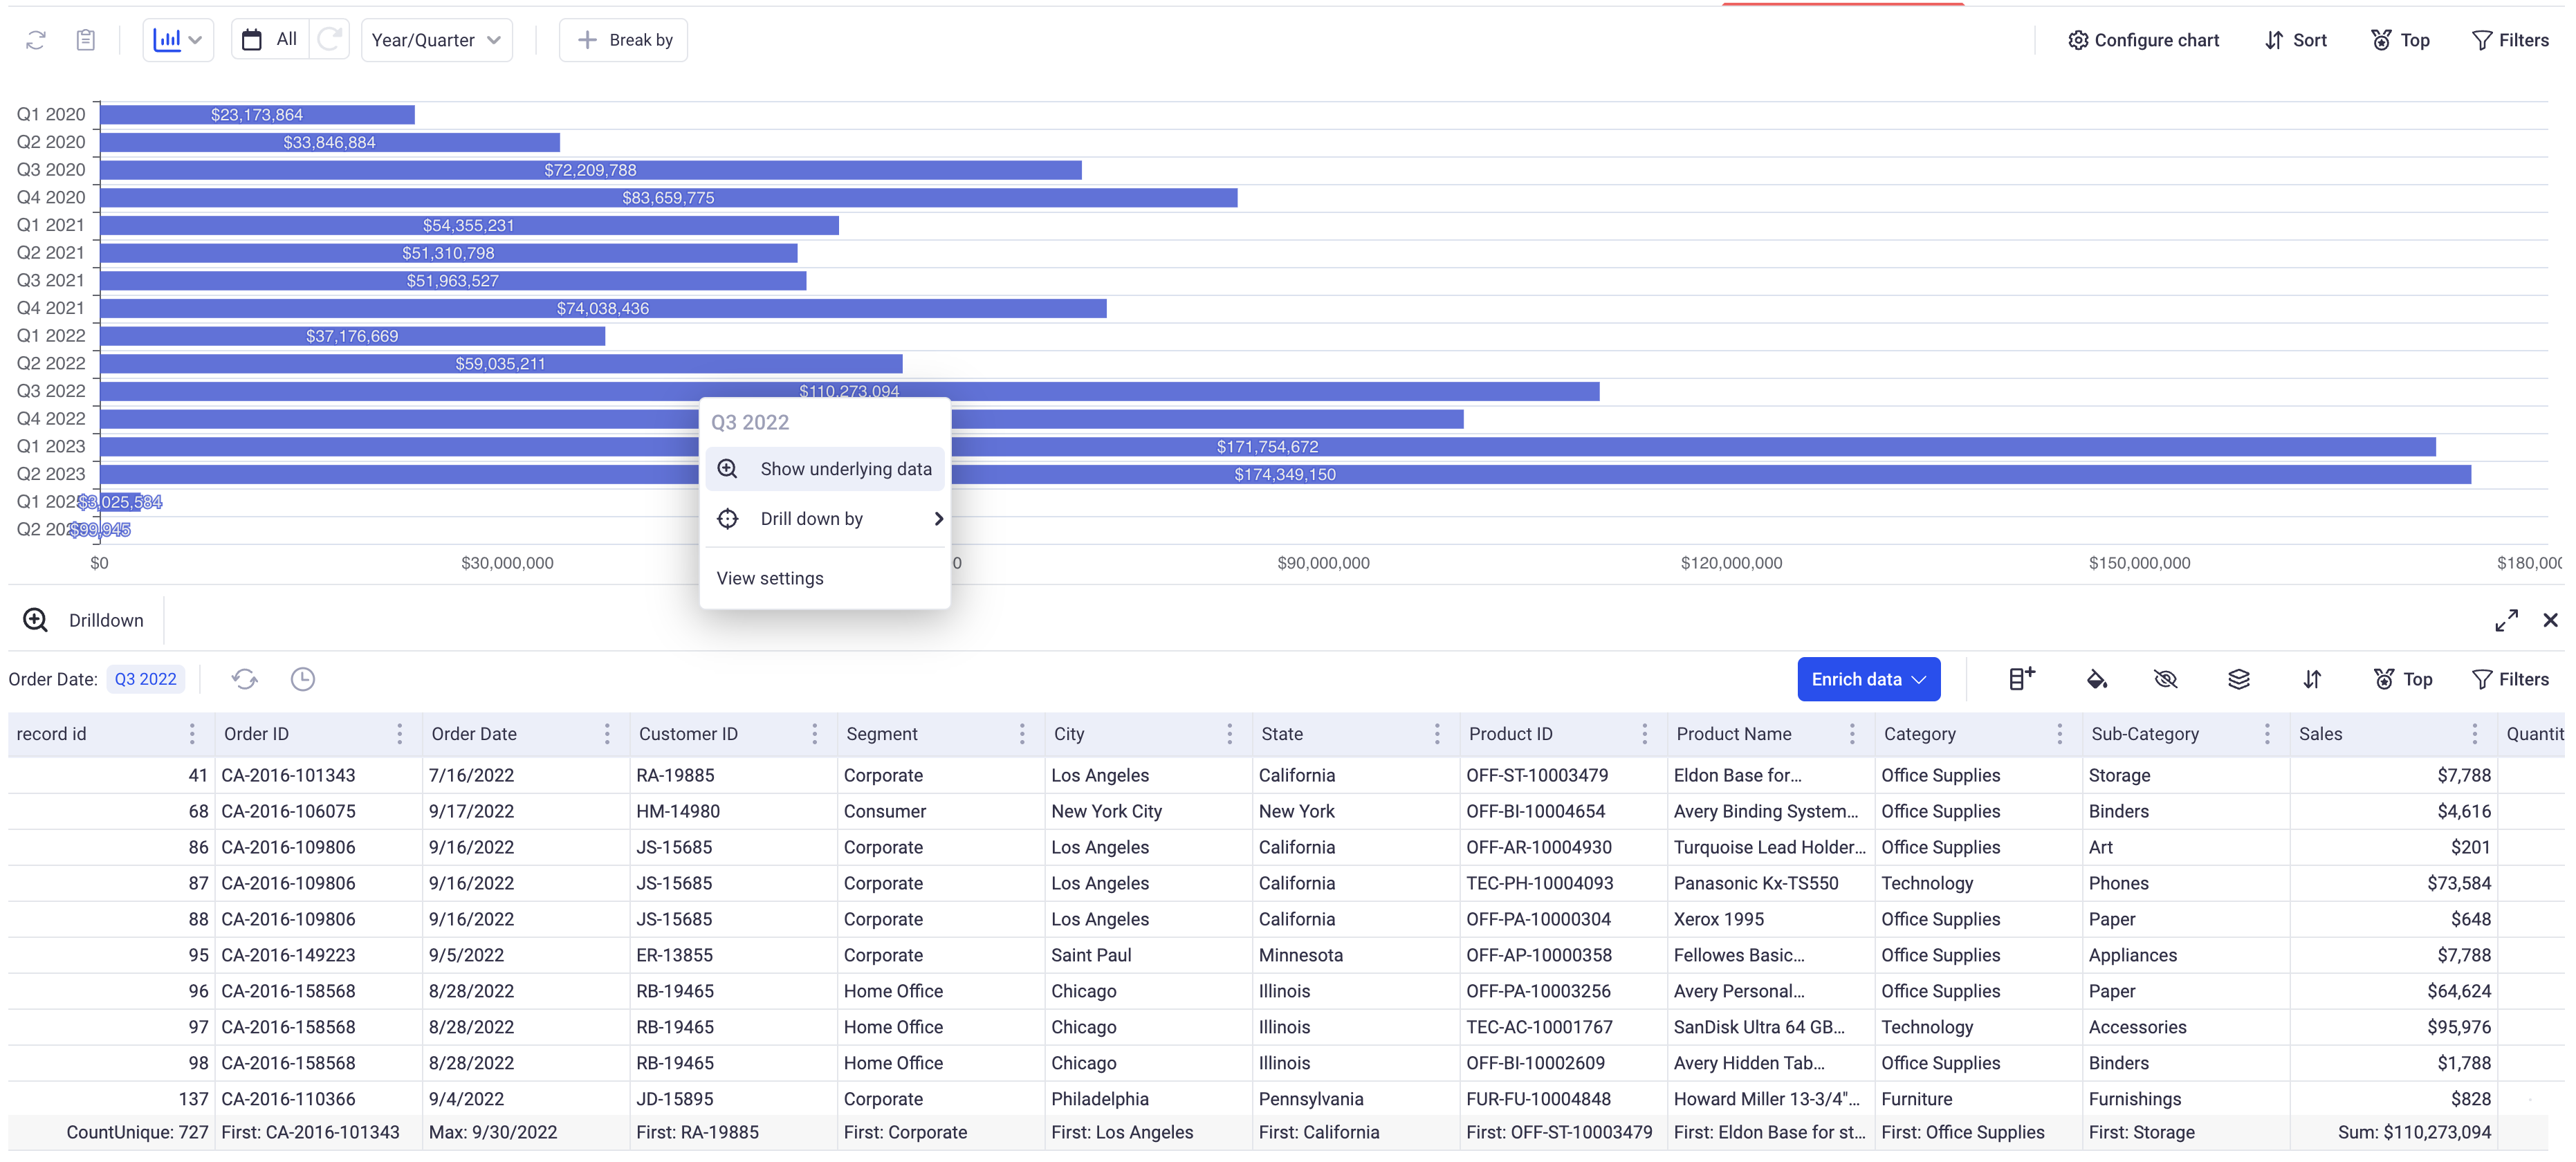Click the layers grouping icon

(2238, 680)
